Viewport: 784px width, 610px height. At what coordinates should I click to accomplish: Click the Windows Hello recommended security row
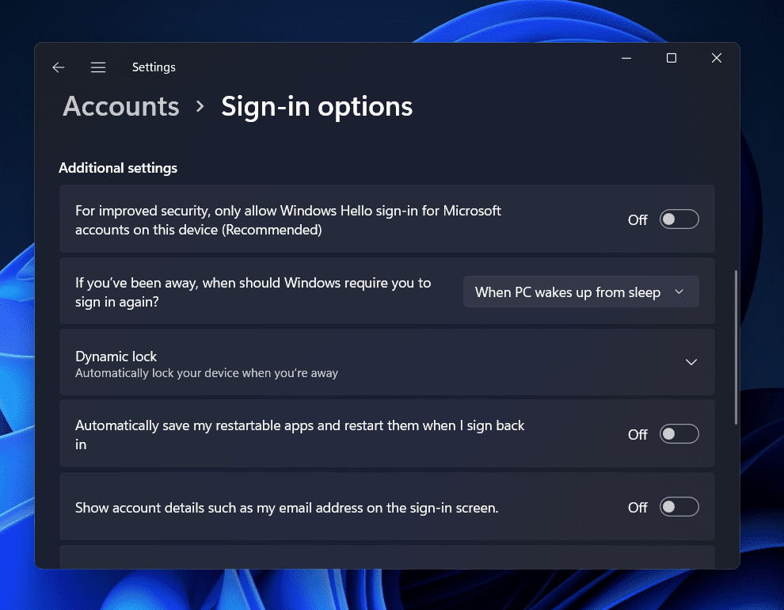(288, 220)
